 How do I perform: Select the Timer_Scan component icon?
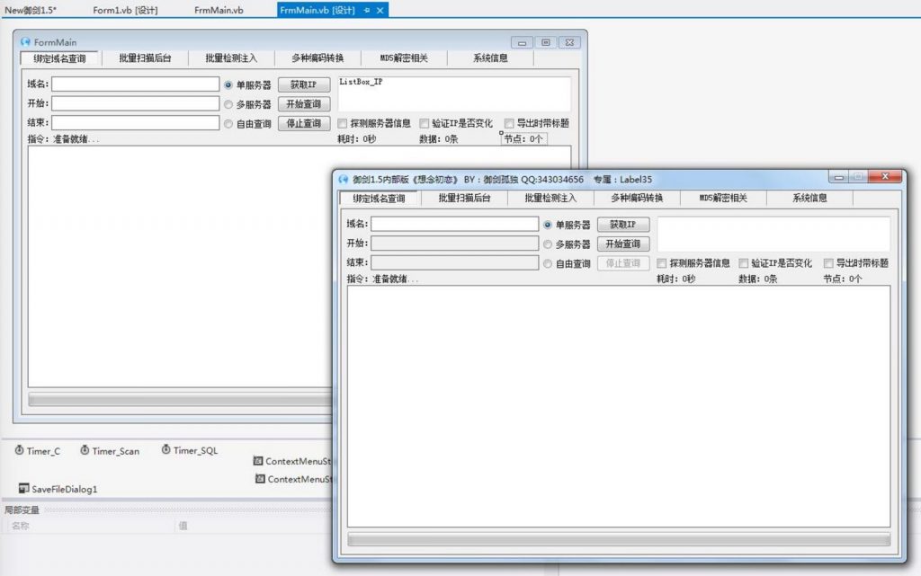pos(85,450)
